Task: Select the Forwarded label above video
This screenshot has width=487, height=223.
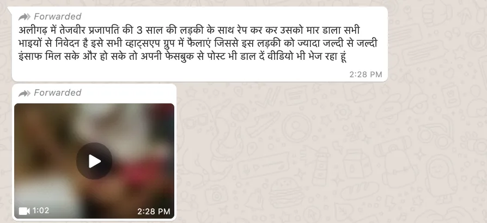Action: (x=57, y=93)
